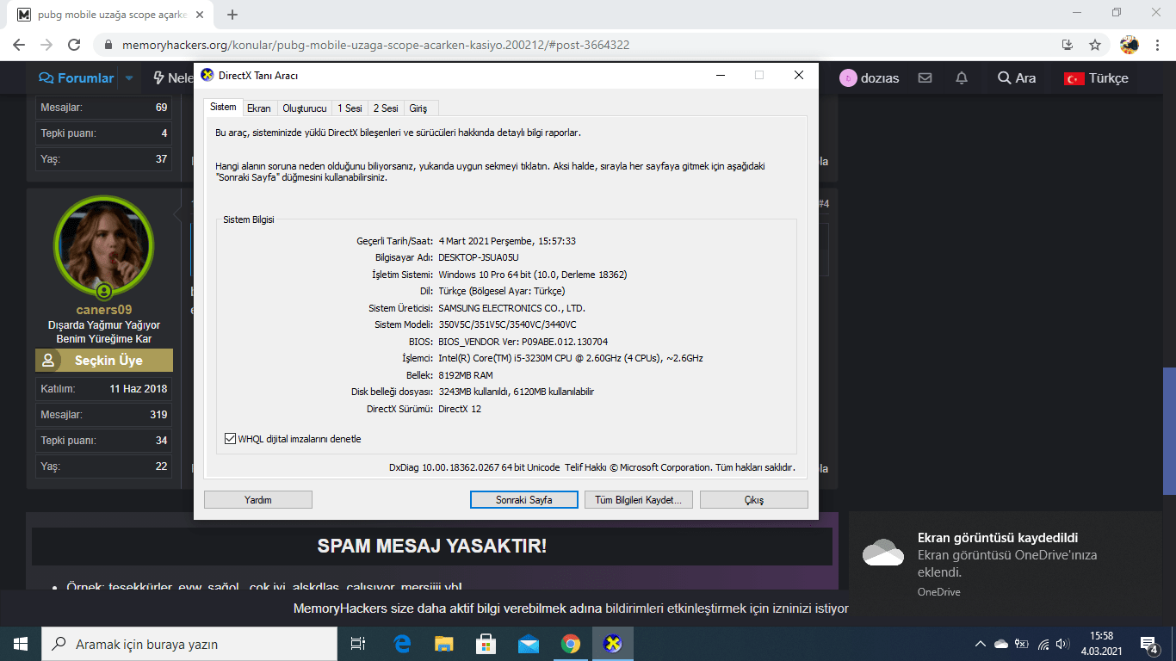Viewport: 1176px width, 661px height.
Task: Minimize the DirectX Tanı Aracı window
Action: click(x=720, y=75)
